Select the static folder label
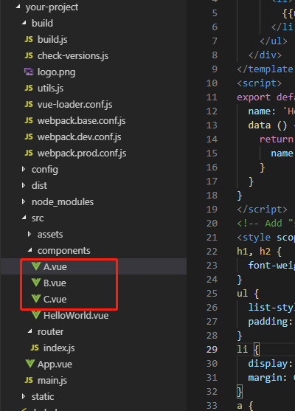 [x=43, y=396]
